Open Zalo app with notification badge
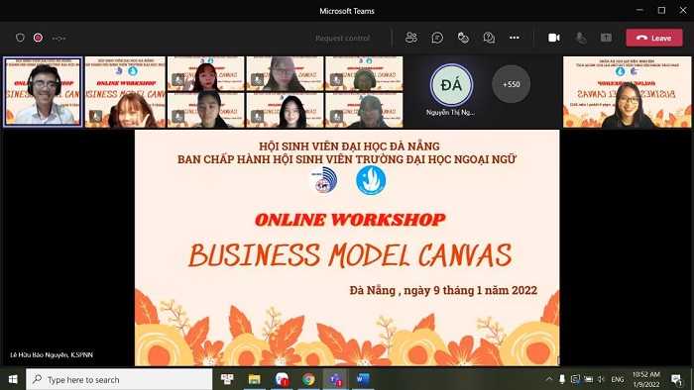Screen dimensions: 694x390 tap(282, 379)
